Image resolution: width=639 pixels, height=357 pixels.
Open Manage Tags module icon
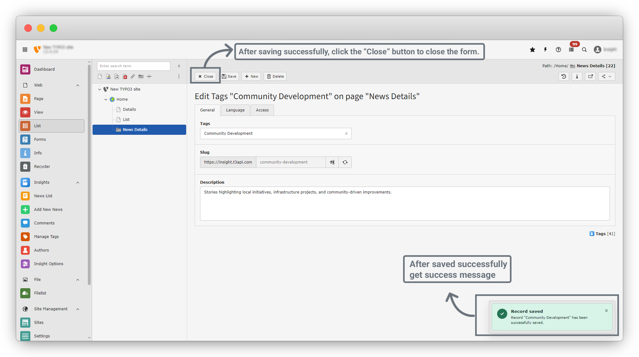coord(25,236)
